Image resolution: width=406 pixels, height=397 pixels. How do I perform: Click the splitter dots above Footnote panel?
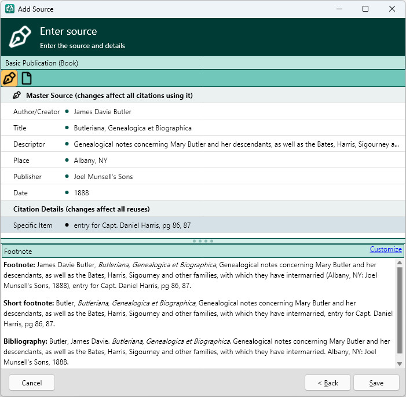[x=203, y=241]
